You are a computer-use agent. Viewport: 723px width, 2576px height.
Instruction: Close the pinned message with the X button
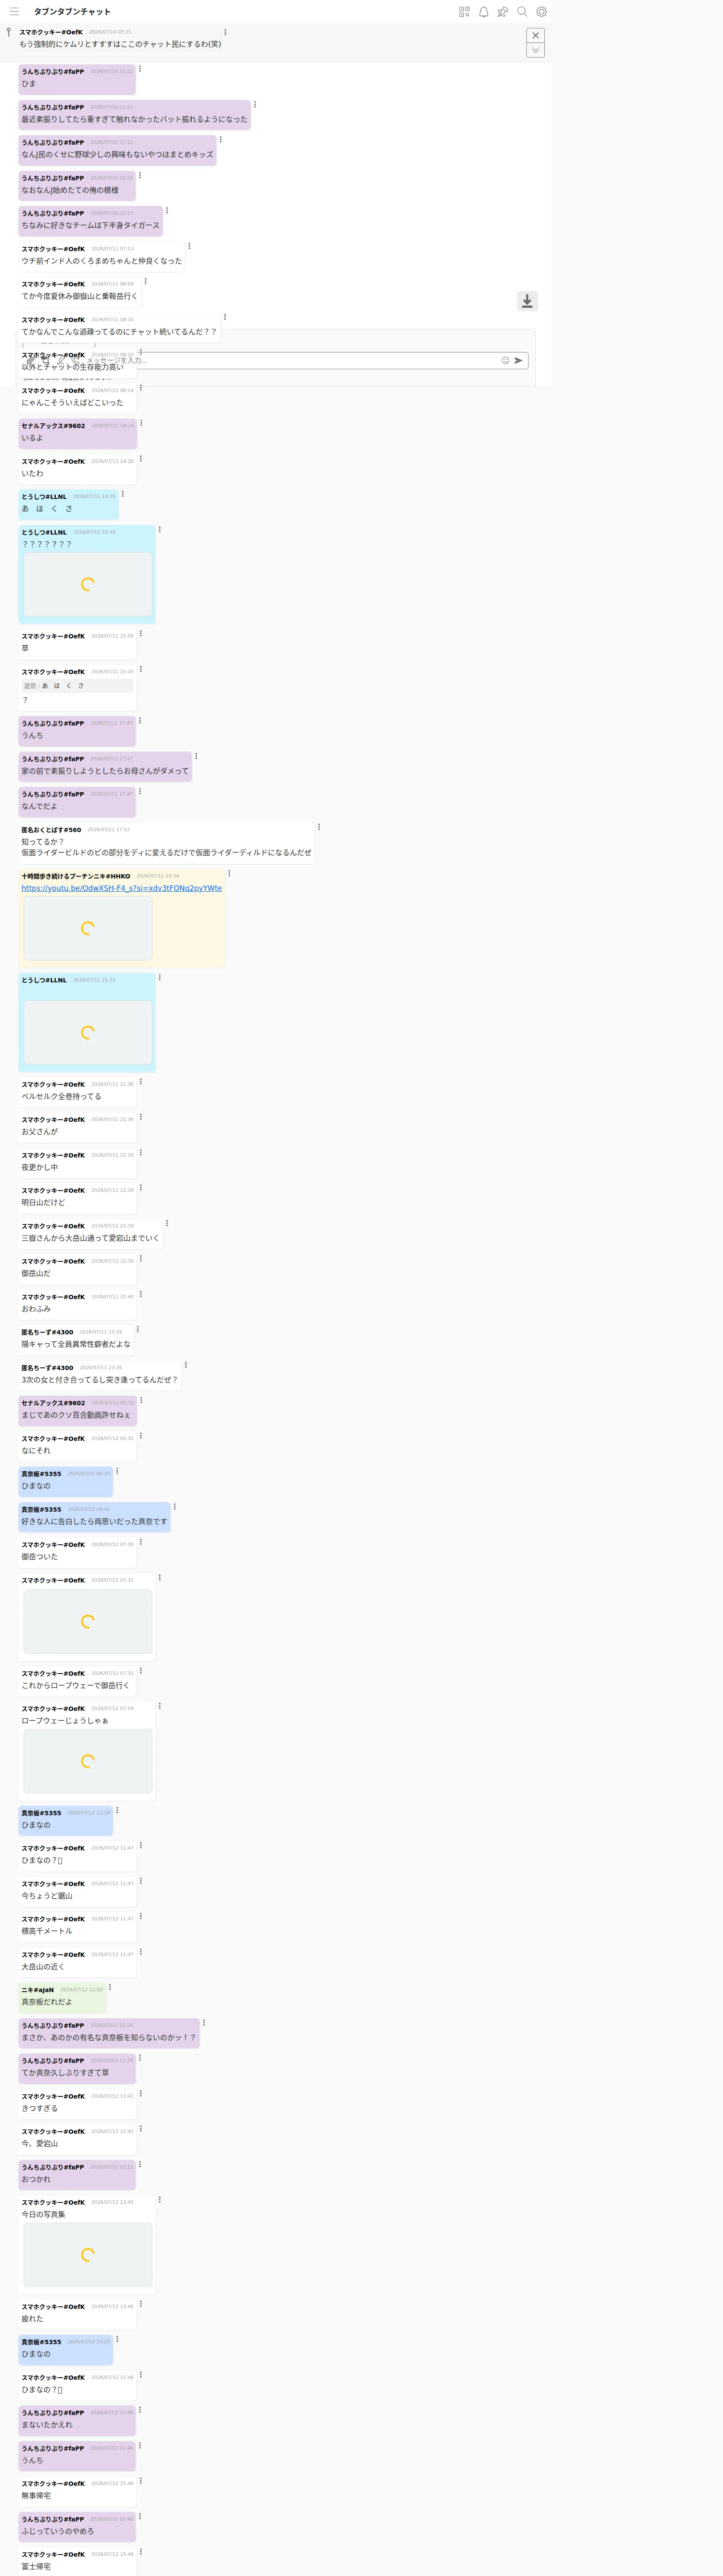pos(535,35)
